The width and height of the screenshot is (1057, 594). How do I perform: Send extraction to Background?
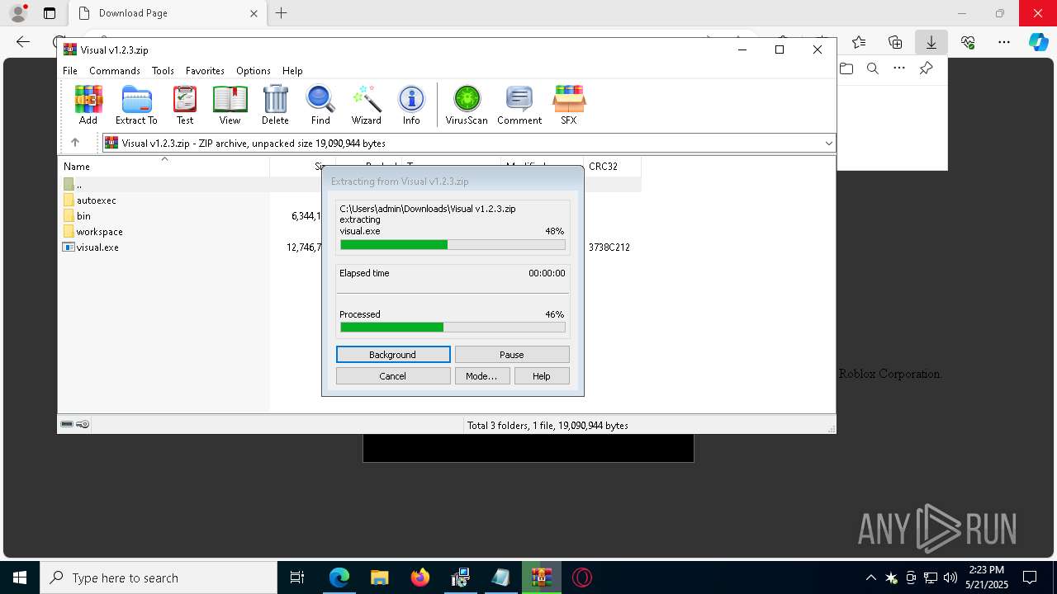(x=393, y=355)
